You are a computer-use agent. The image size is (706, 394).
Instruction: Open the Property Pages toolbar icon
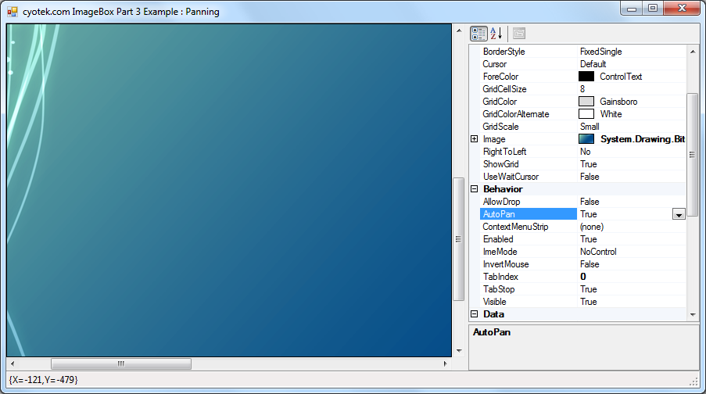pos(518,34)
